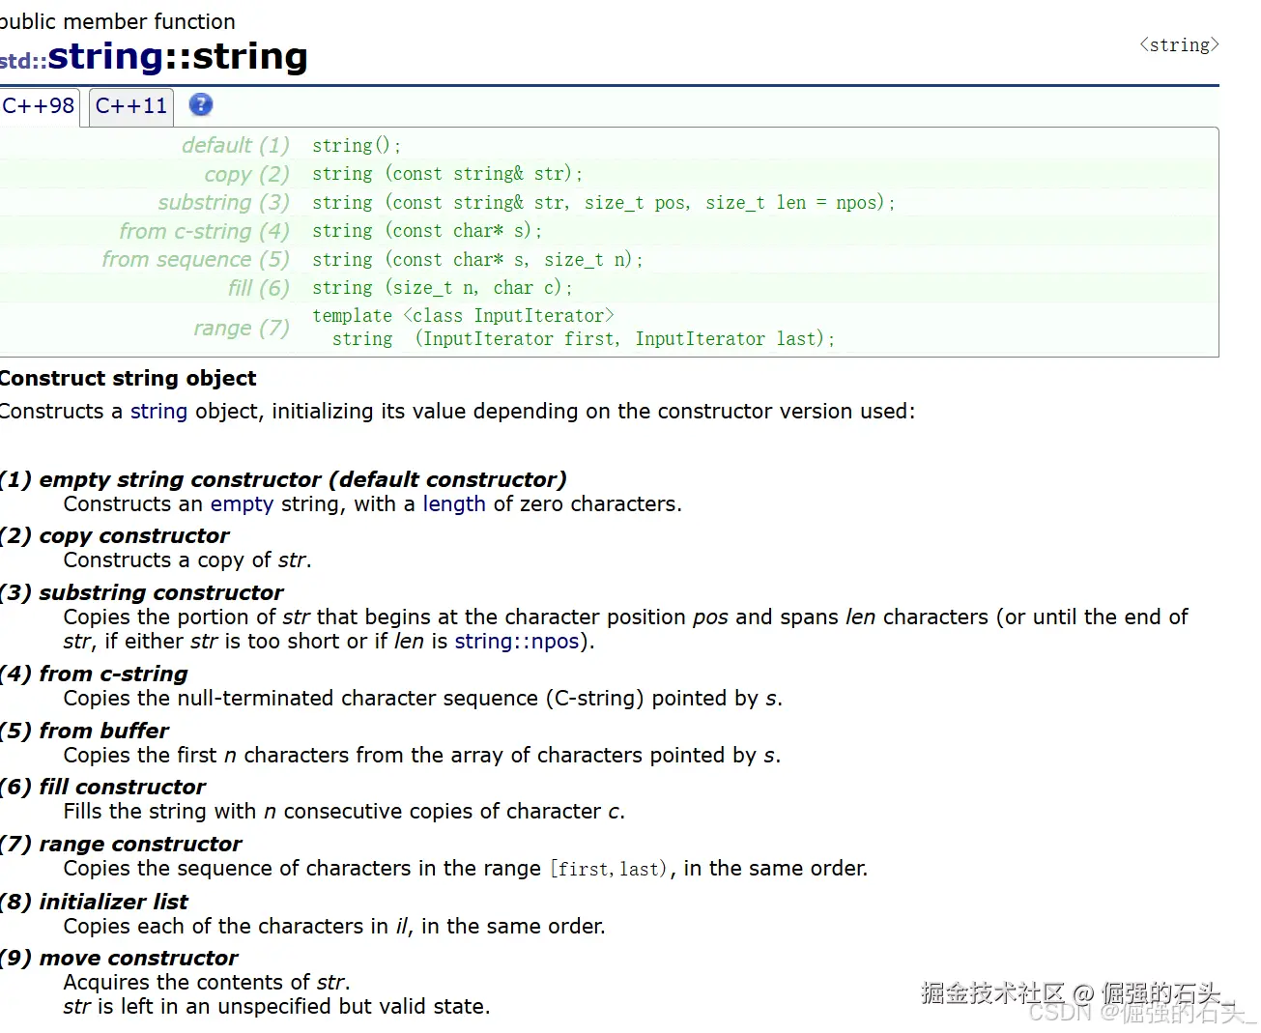1261x1033 pixels.
Task: Click heading (4) from c-string
Action: pyautogui.click(x=94, y=674)
